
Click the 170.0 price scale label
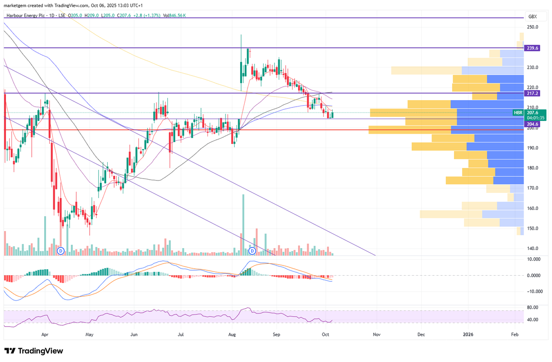tap(533, 188)
